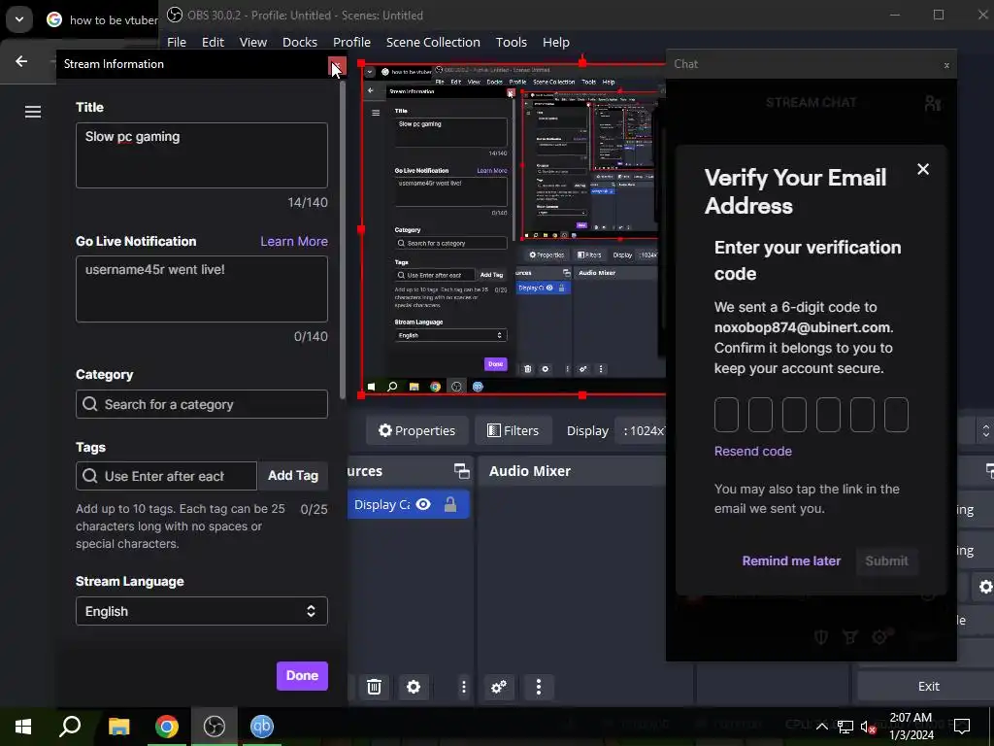Open the Help menu
The image size is (994, 746).
(x=556, y=42)
